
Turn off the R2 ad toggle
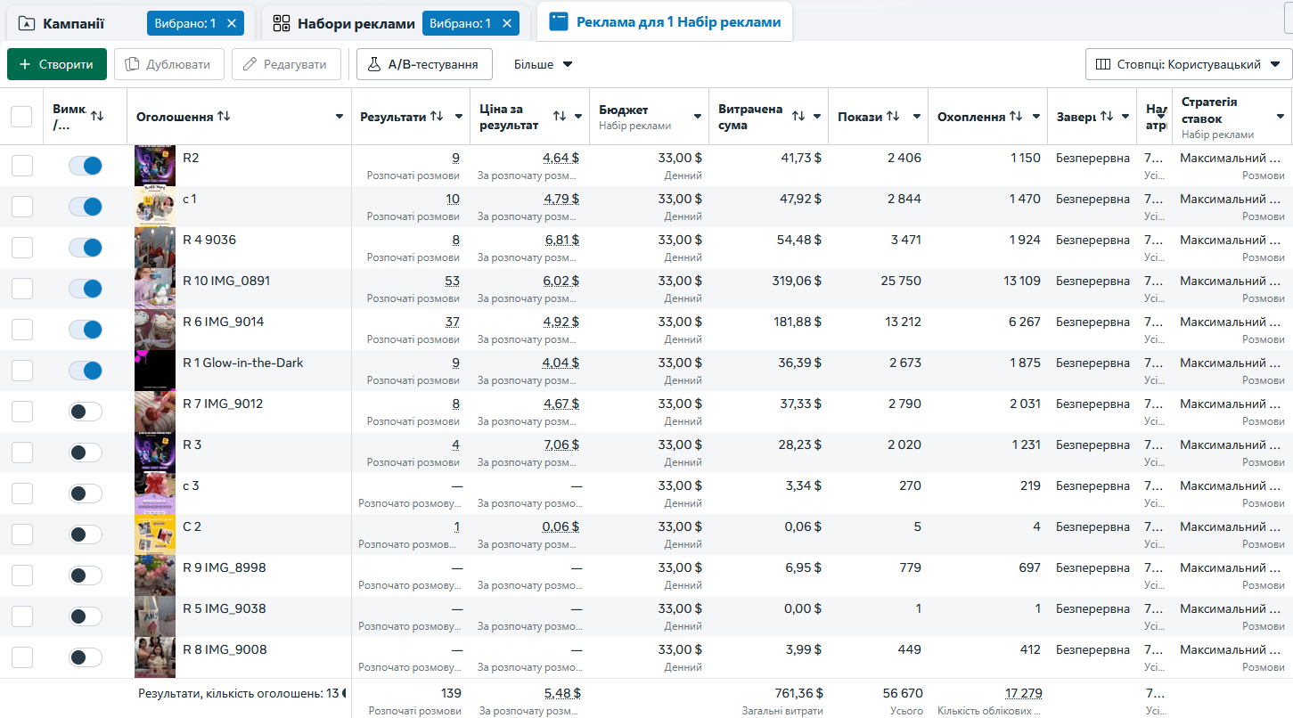[x=86, y=166]
